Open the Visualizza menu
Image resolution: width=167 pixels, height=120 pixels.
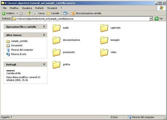[27, 8]
